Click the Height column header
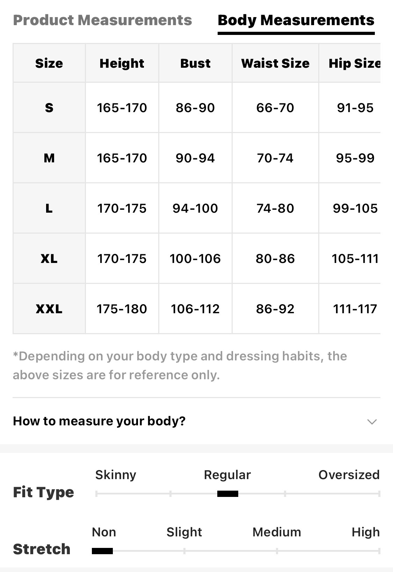The height and width of the screenshot is (572, 393). (x=122, y=63)
